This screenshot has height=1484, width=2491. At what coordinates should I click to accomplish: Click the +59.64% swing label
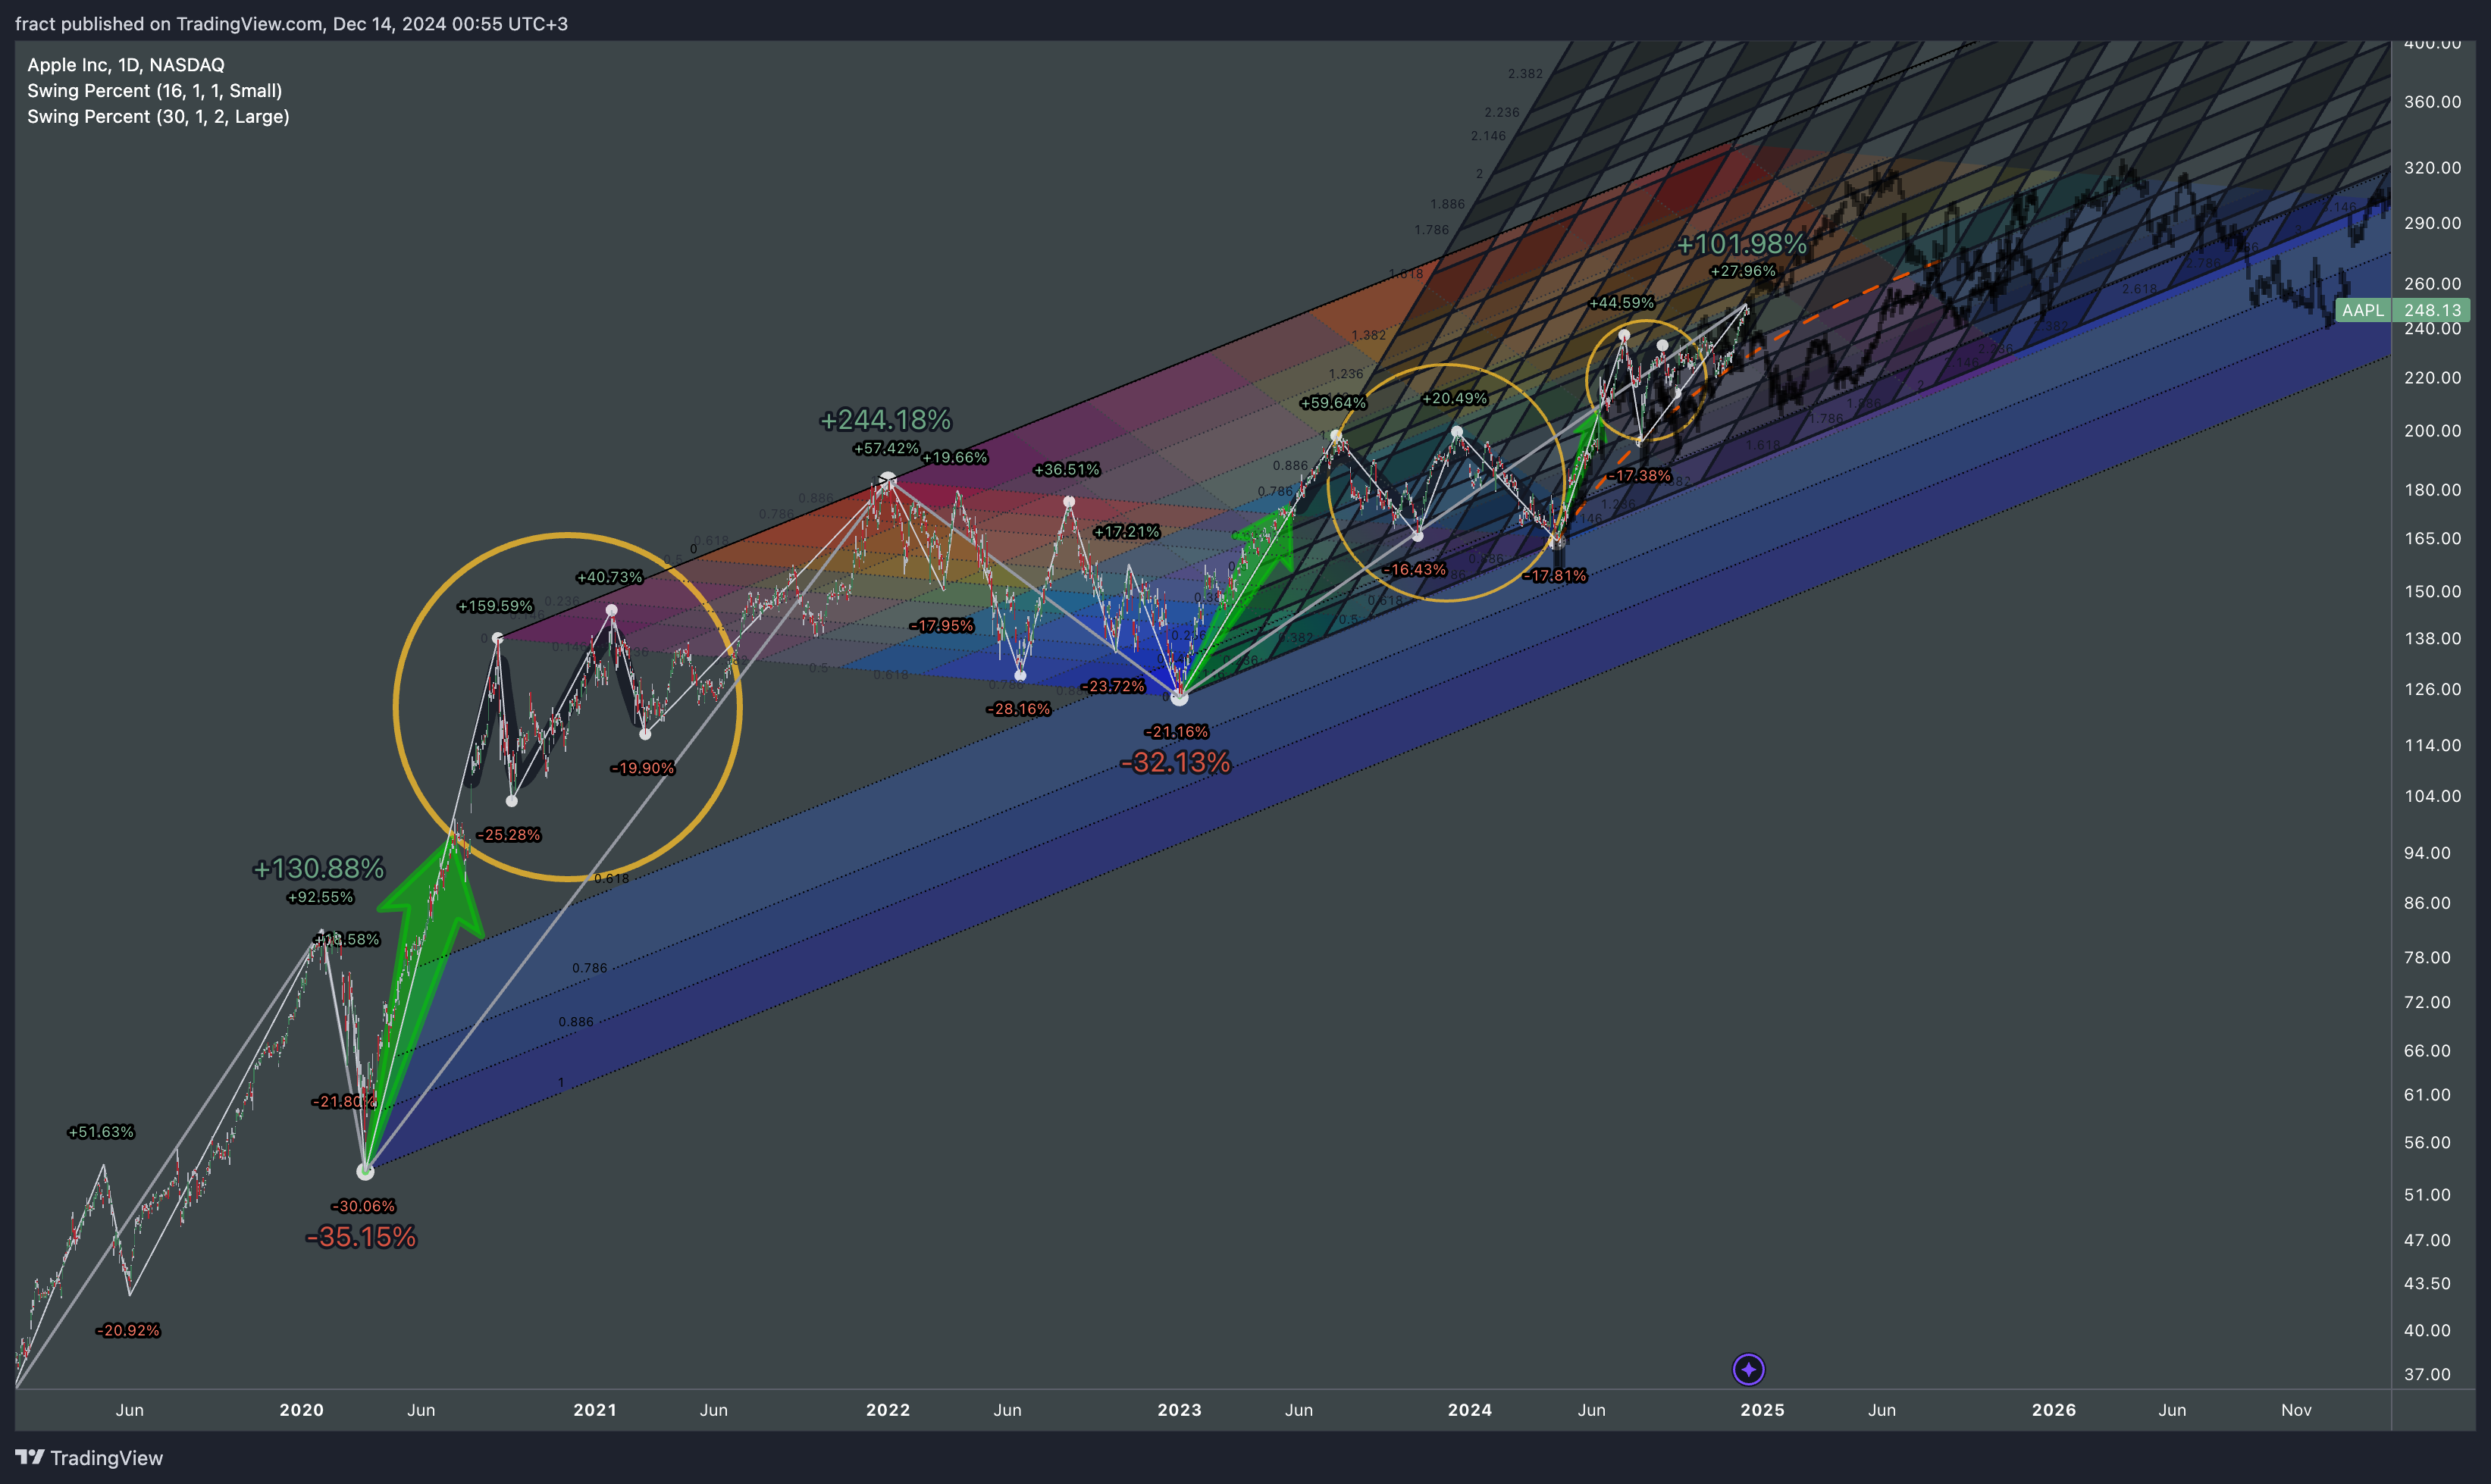(1332, 403)
